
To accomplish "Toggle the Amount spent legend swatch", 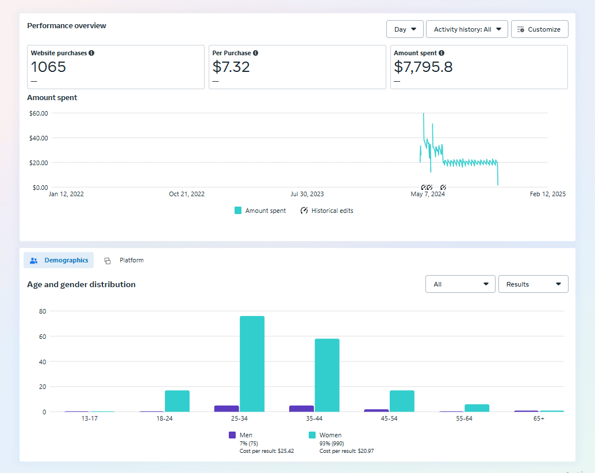I will [238, 211].
